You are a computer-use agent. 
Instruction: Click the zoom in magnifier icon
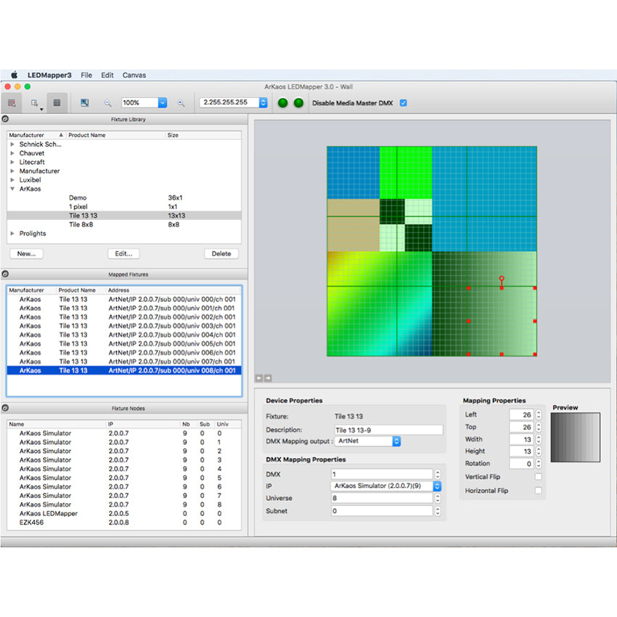click(x=179, y=103)
